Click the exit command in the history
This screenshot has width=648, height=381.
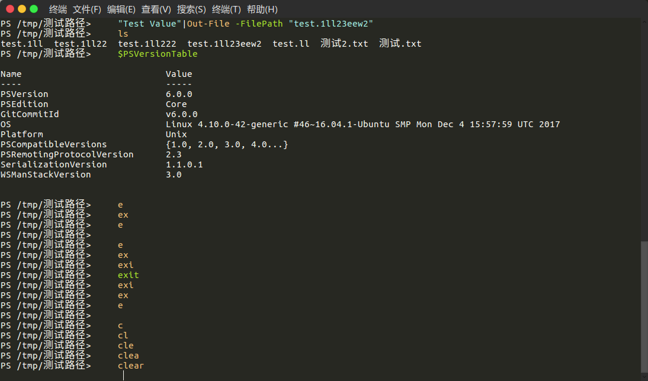[127, 275]
